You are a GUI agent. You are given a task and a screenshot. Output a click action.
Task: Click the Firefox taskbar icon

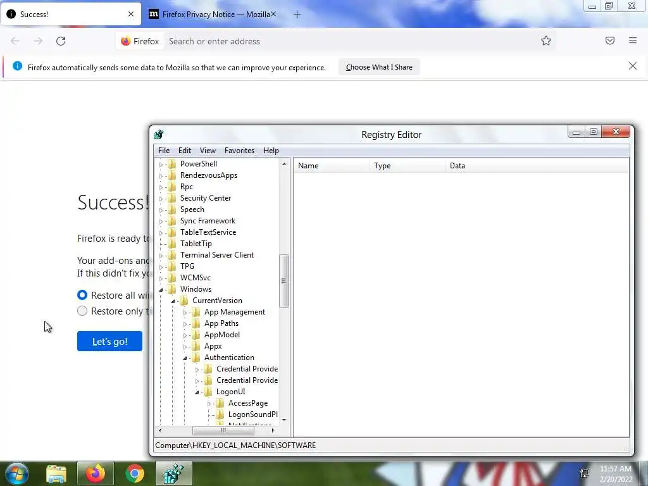pos(96,473)
